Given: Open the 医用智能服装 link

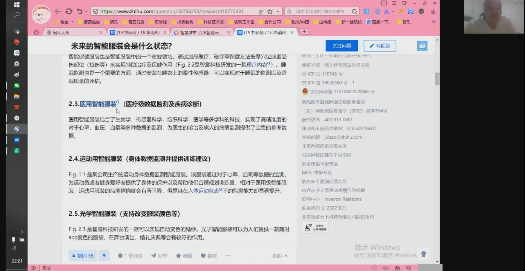Looking at the screenshot, I should 97,104.
